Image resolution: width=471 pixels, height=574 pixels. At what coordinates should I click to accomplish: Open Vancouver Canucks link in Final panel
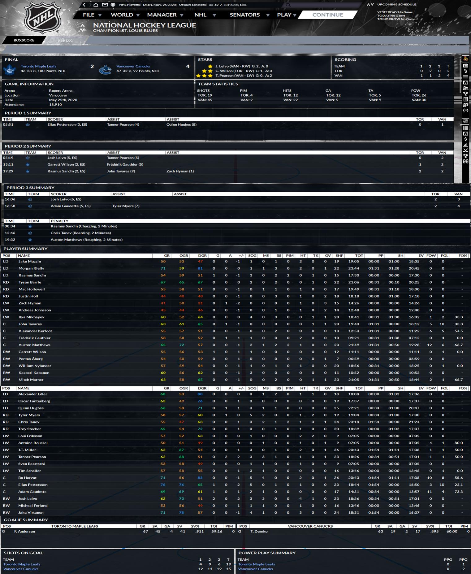coord(133,66)
